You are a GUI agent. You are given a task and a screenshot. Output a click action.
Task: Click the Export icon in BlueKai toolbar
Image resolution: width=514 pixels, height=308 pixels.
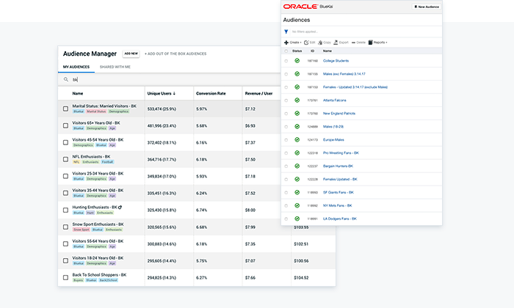336,43
